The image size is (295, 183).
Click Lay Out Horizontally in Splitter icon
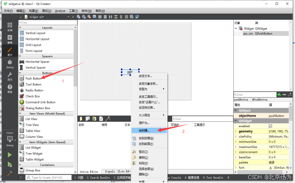111,17
